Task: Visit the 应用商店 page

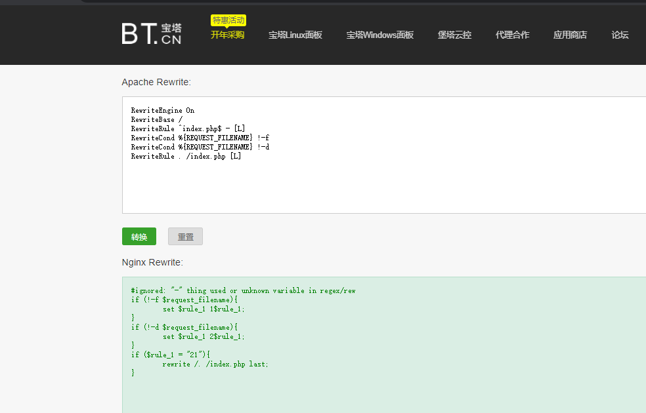Action: point(570,35)
